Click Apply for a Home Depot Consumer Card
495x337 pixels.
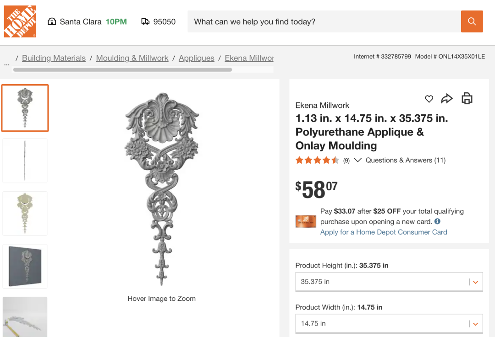[x=384, y=232]
